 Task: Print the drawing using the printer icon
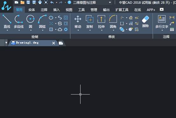[x=40, y=2]
